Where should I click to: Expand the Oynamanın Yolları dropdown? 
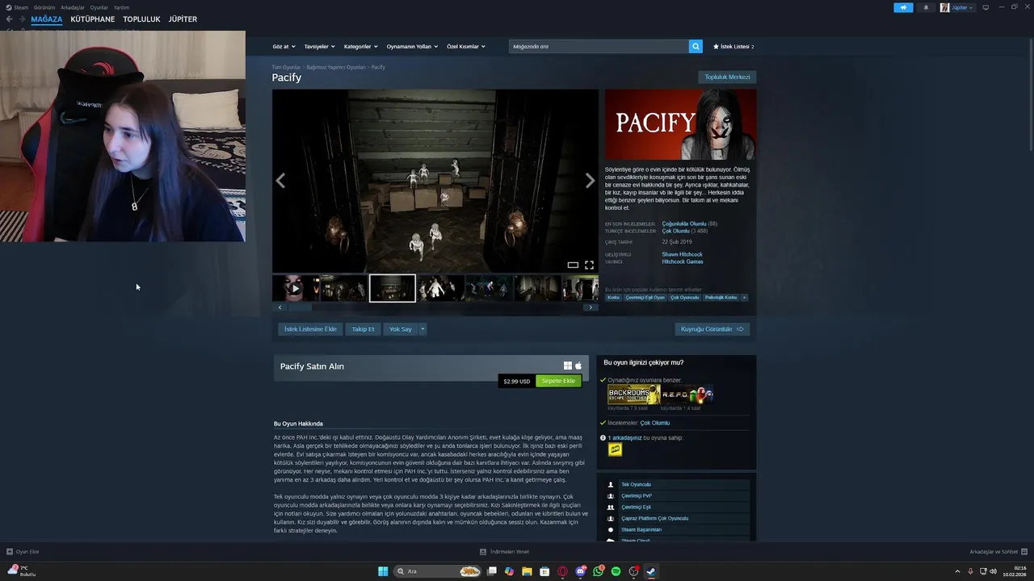coord(412,47)
